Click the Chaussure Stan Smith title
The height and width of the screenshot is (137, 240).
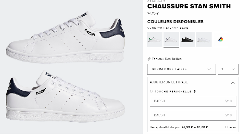coord(189,6)
